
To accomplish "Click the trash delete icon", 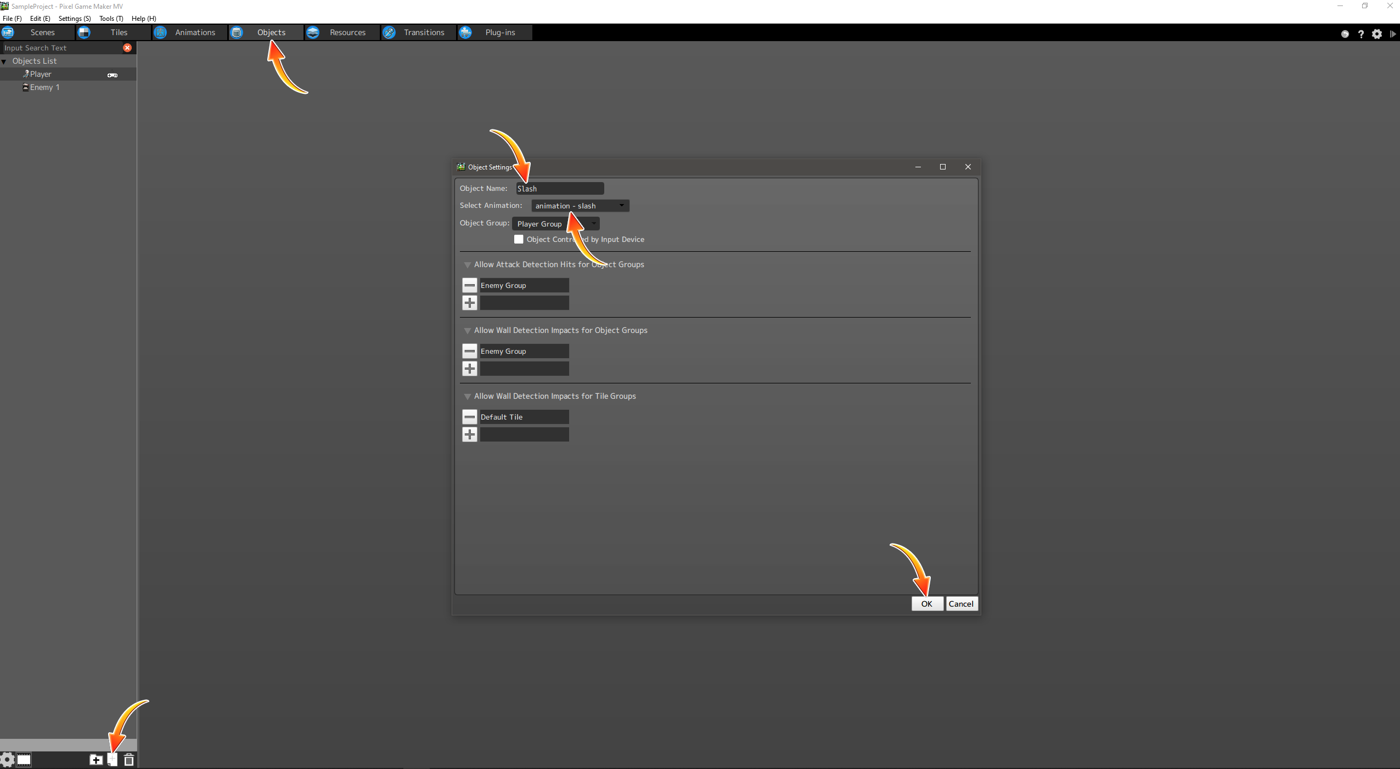I will pyautogui.click(x=129, y=760).
